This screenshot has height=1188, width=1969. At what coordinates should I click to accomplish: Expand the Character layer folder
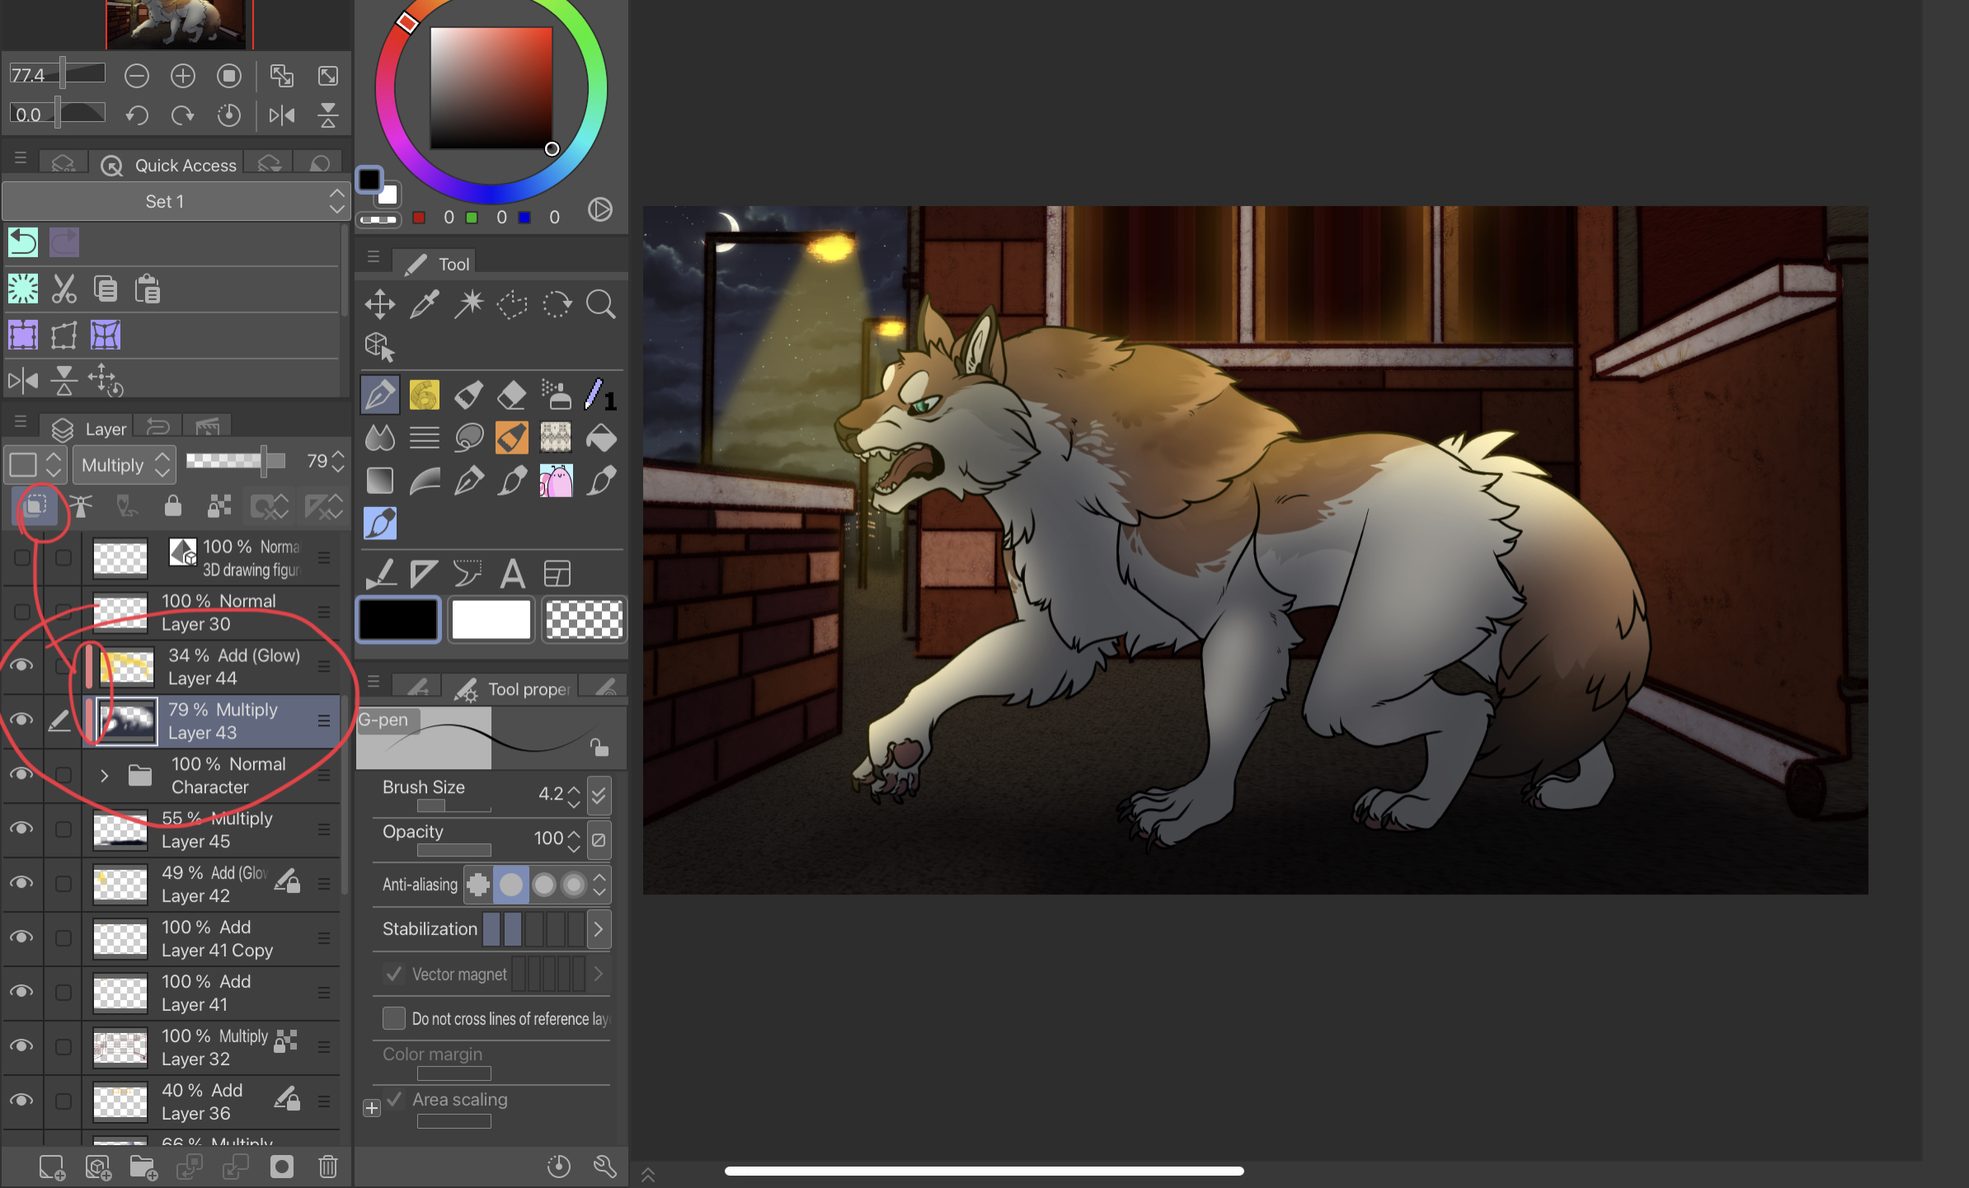pos(105,775)
